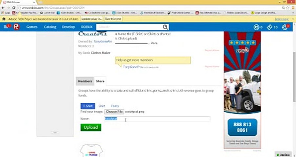Open the Call of War bookmark
The width and height of the screenshot is (296, 157).
click(48, 13)
